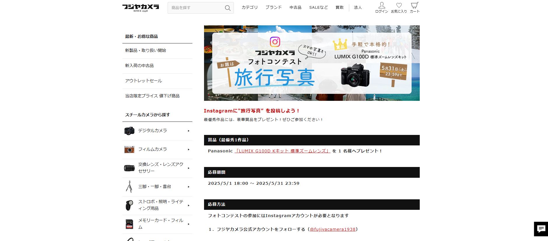The image size is (548, 241).
Task: Click the スチールカメラから探す heading
Action: coord(147,115)
